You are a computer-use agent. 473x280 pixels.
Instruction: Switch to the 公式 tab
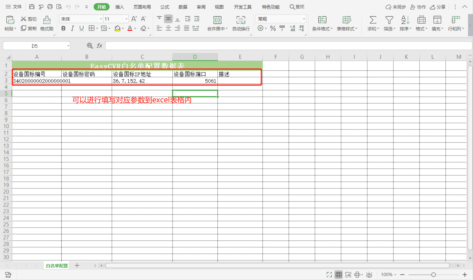click(x=165, y=7)
